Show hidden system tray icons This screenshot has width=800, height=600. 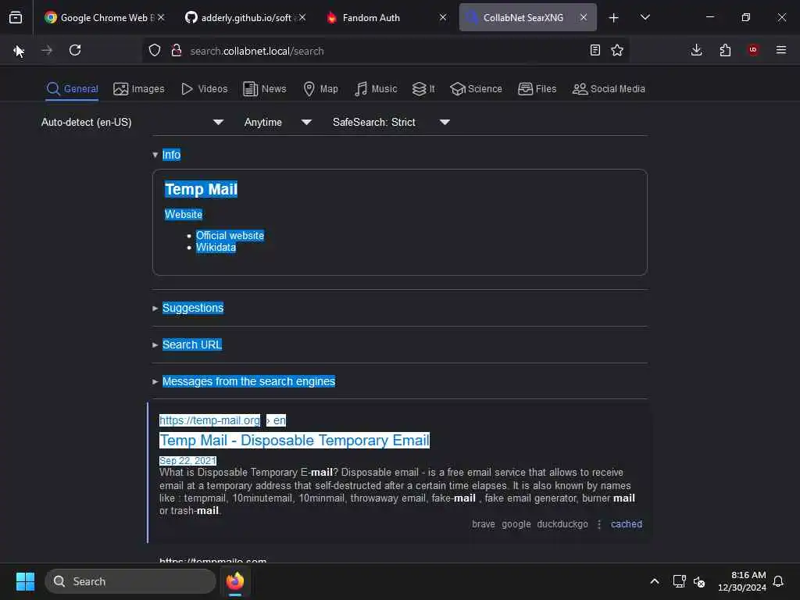tap(655, 581)
